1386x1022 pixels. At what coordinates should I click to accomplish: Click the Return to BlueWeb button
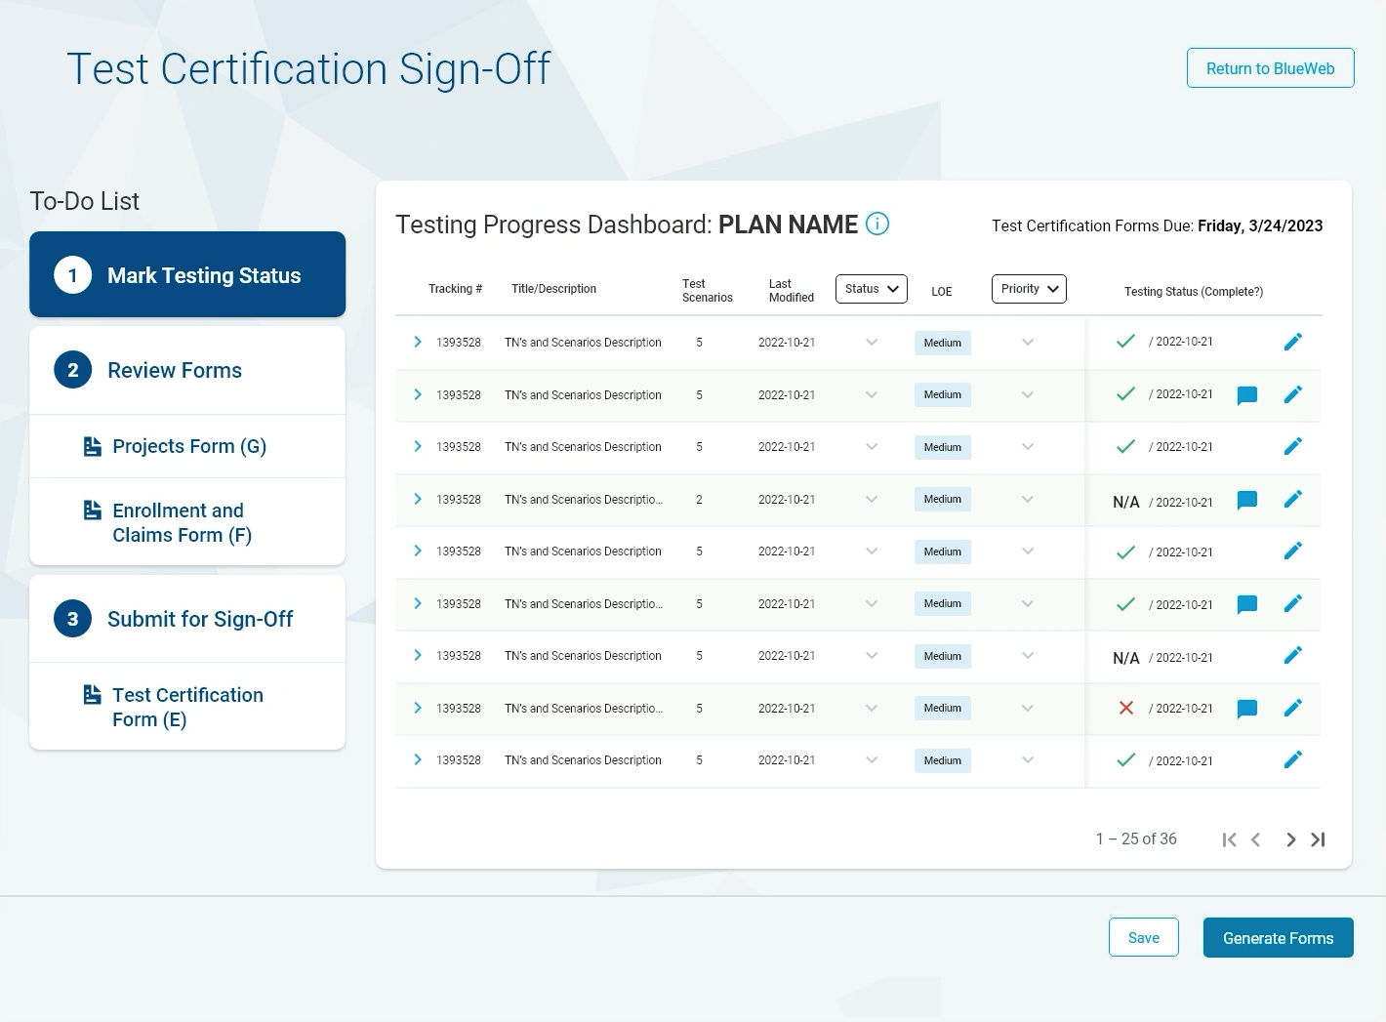(1270, 68)
